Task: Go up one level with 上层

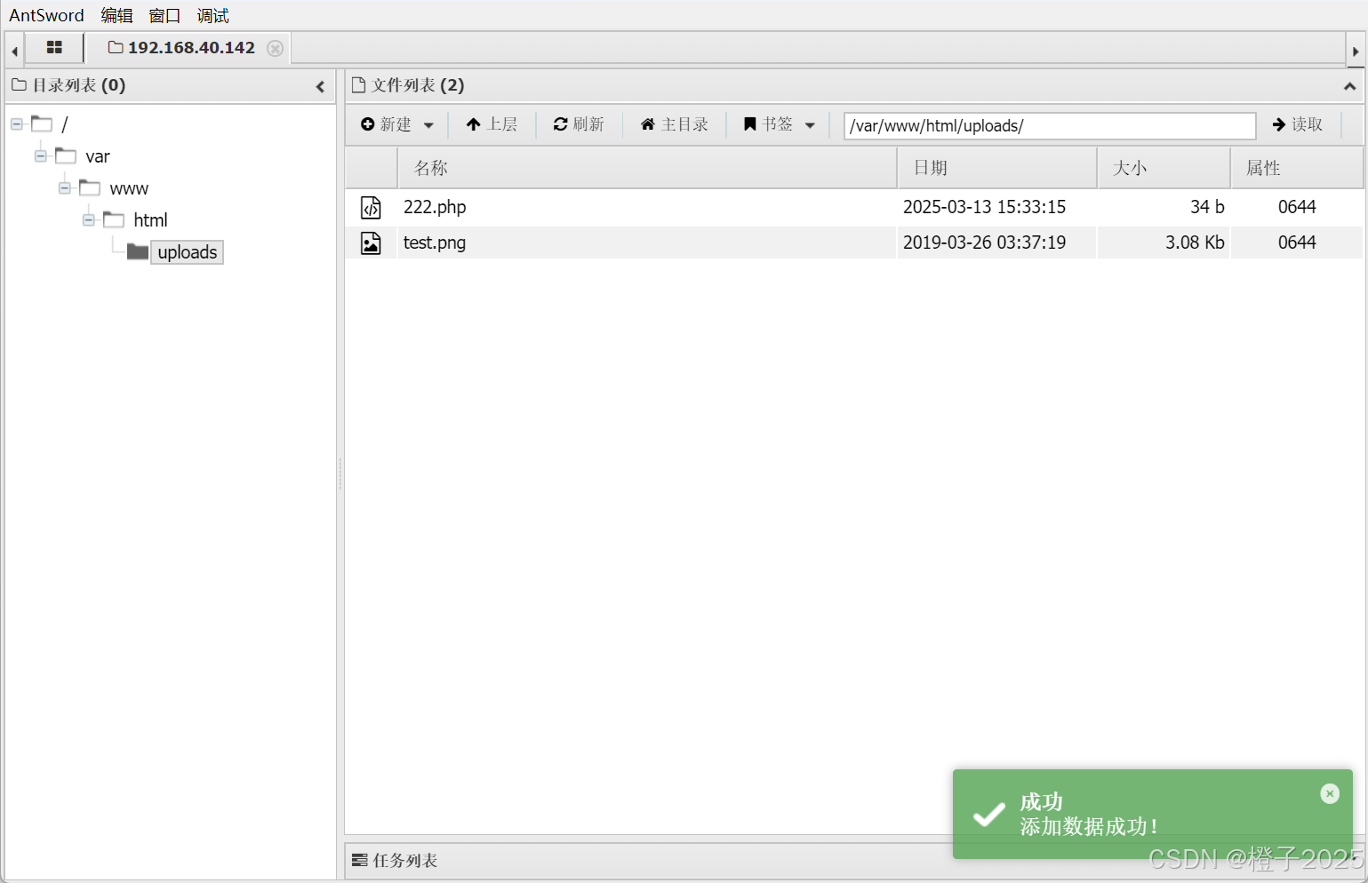Action: (492, 124)
